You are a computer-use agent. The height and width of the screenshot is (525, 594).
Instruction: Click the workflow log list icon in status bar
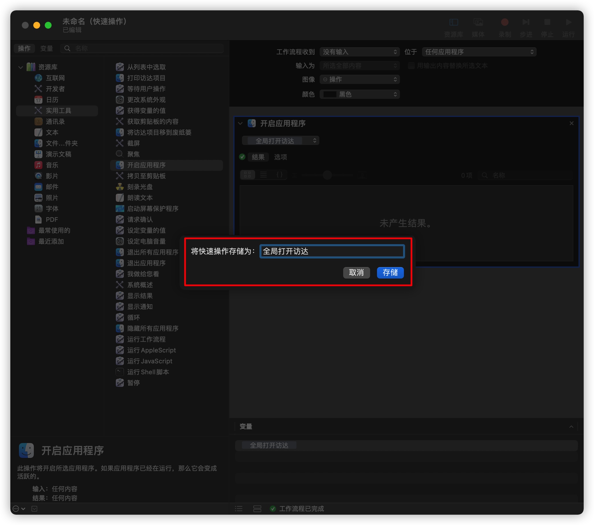click(x=239, y=508)
